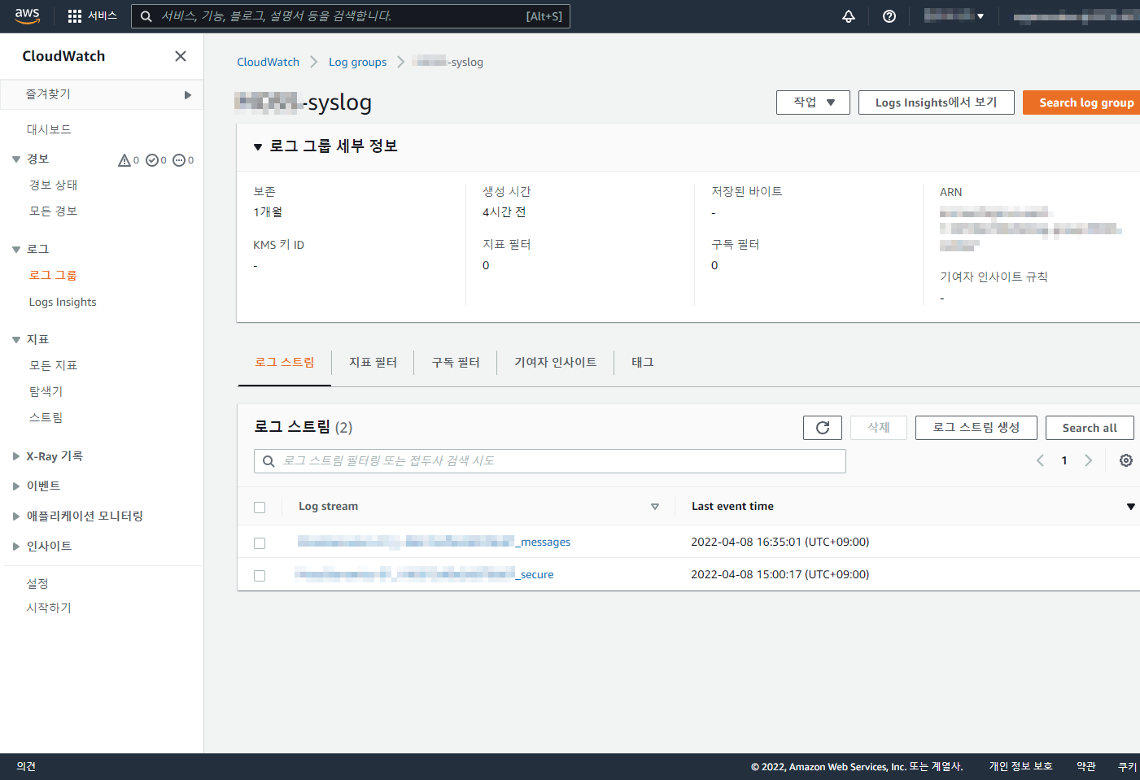Open 모든 지표 in the sidebar
1140x780 pixels.
(x=54, y=365)
